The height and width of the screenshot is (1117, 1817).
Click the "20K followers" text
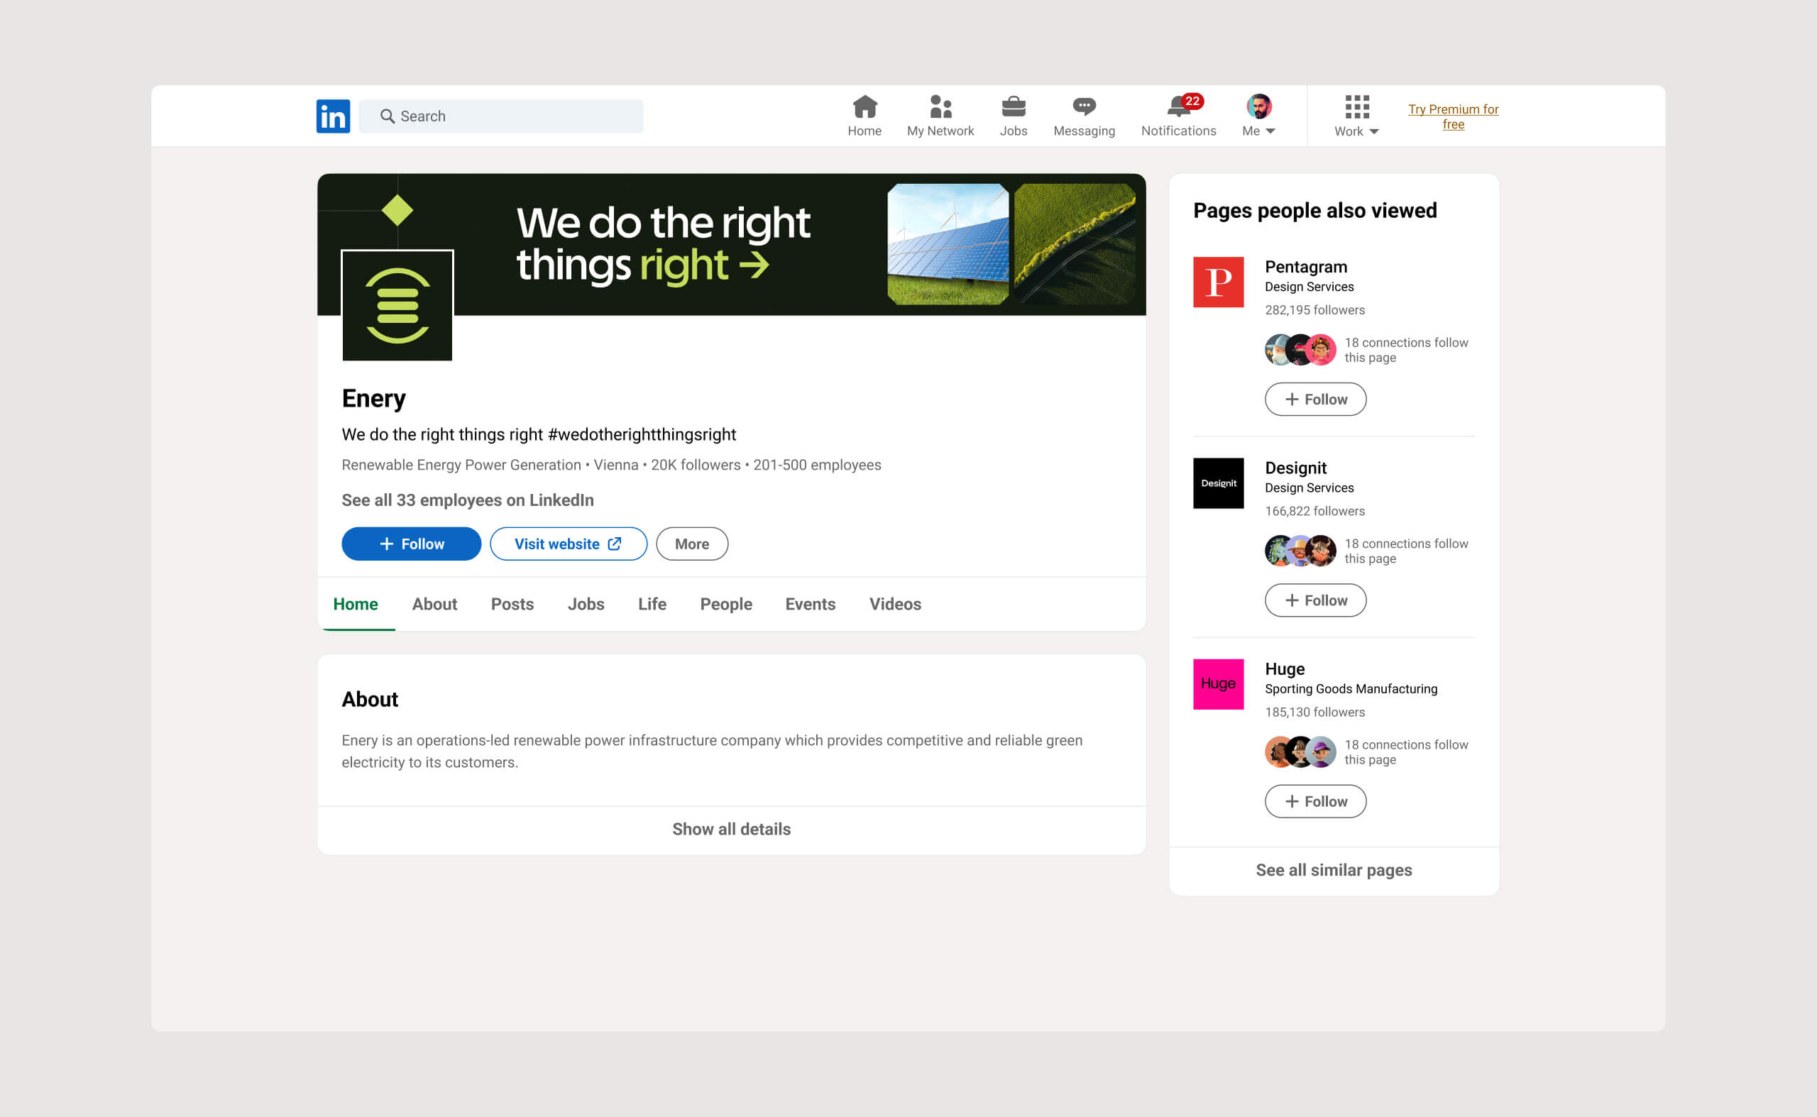pos(696,465)
